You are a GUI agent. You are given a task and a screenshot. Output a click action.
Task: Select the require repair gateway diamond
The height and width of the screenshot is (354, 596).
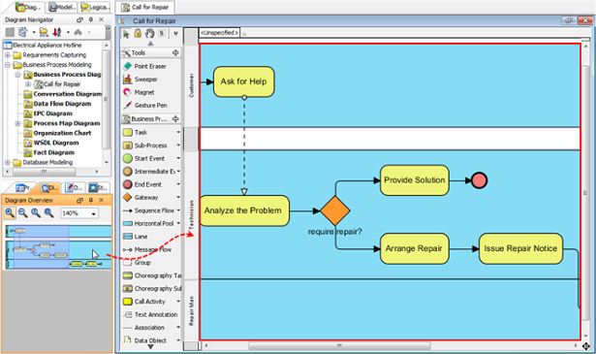[x=335, y=210]
